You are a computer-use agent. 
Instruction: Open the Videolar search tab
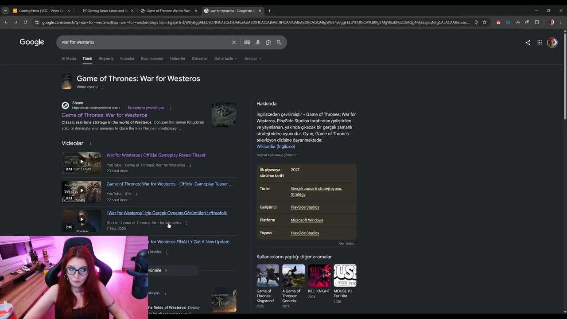click(x=127, y=58)
